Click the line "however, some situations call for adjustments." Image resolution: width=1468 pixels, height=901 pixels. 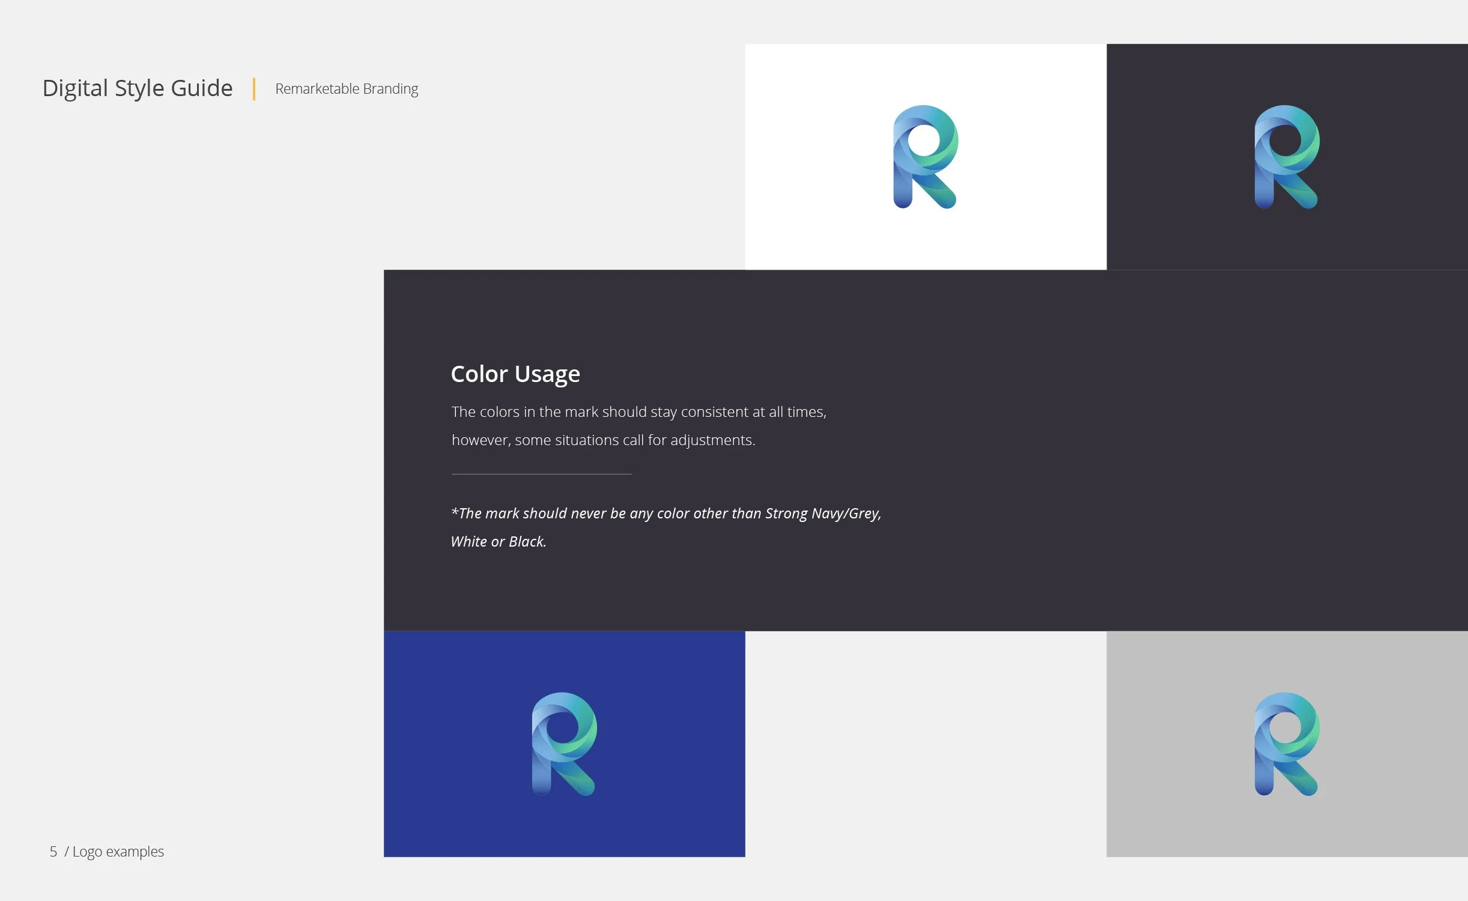pyautogui.click(x=603, y=440)
